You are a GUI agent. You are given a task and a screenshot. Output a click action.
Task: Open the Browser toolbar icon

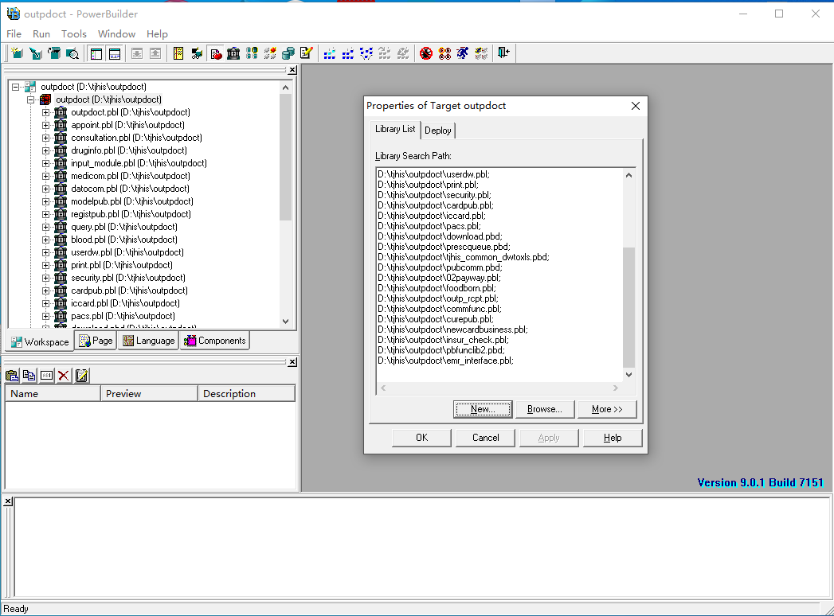click(x=197, y=53)
